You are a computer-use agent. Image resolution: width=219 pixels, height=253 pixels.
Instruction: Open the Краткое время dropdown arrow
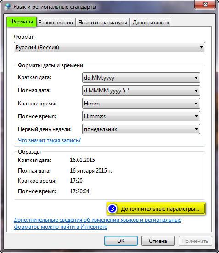coord(196,103)
